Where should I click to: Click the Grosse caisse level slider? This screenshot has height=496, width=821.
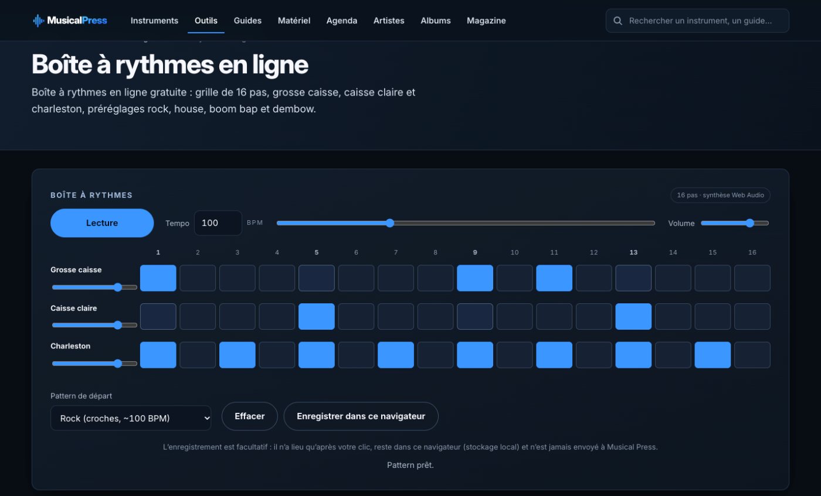94,287
